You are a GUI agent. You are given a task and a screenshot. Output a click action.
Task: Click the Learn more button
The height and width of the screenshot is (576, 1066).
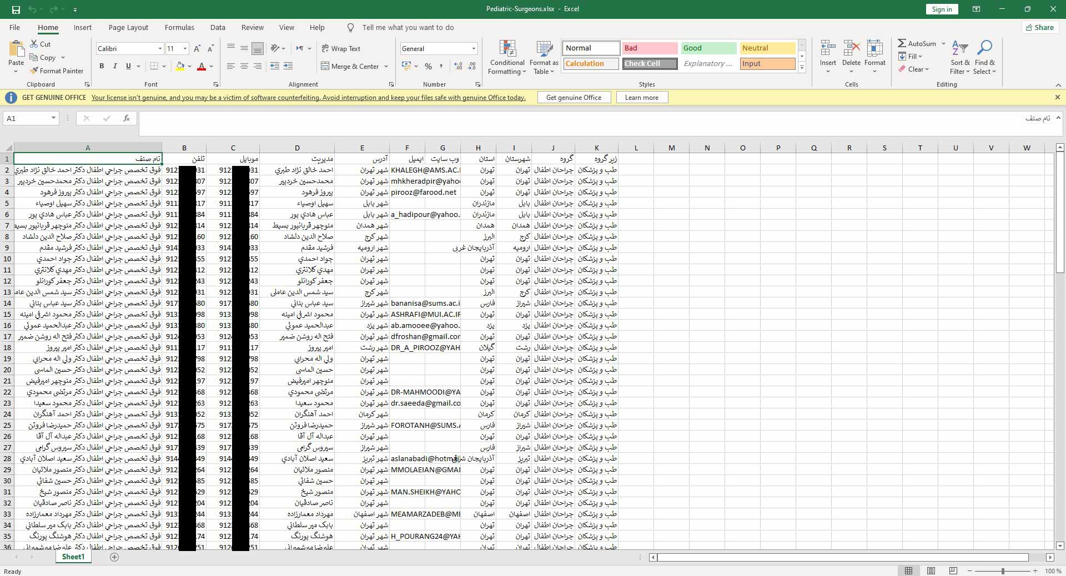tap(641, 98)
